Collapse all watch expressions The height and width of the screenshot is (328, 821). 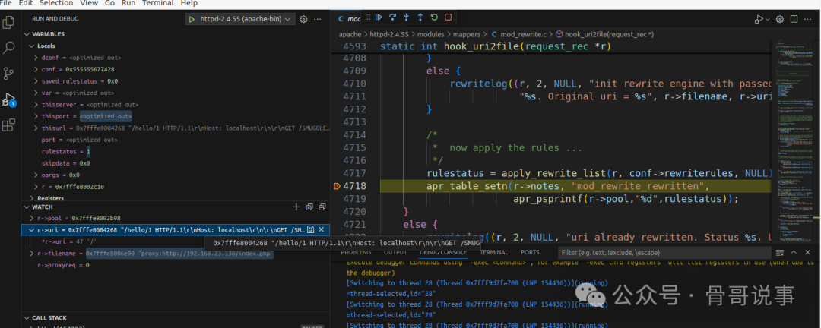tap(309, 207)
